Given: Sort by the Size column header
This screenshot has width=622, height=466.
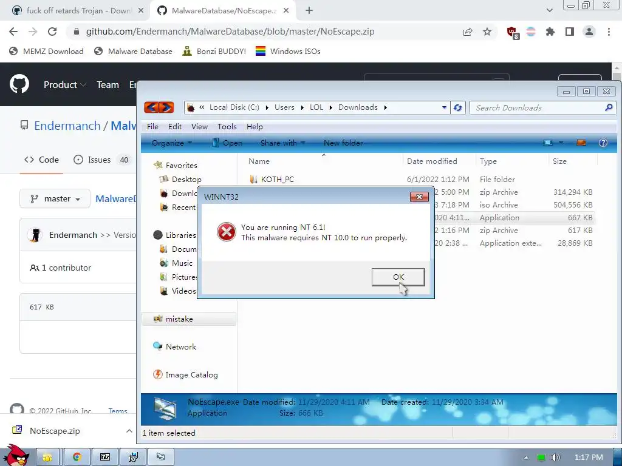Looking at the screenshot, I should [x=573, y=161].
